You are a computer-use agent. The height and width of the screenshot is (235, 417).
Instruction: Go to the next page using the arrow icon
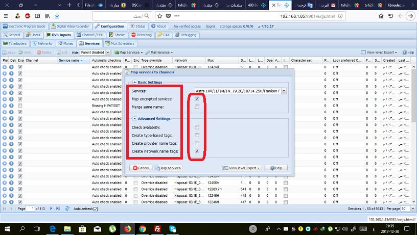tap(51, 208)
